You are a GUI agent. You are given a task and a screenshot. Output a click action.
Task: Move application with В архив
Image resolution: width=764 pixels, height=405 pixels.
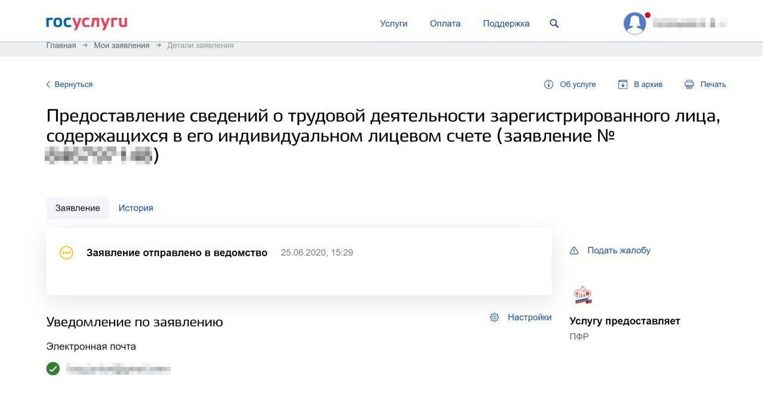648,85
